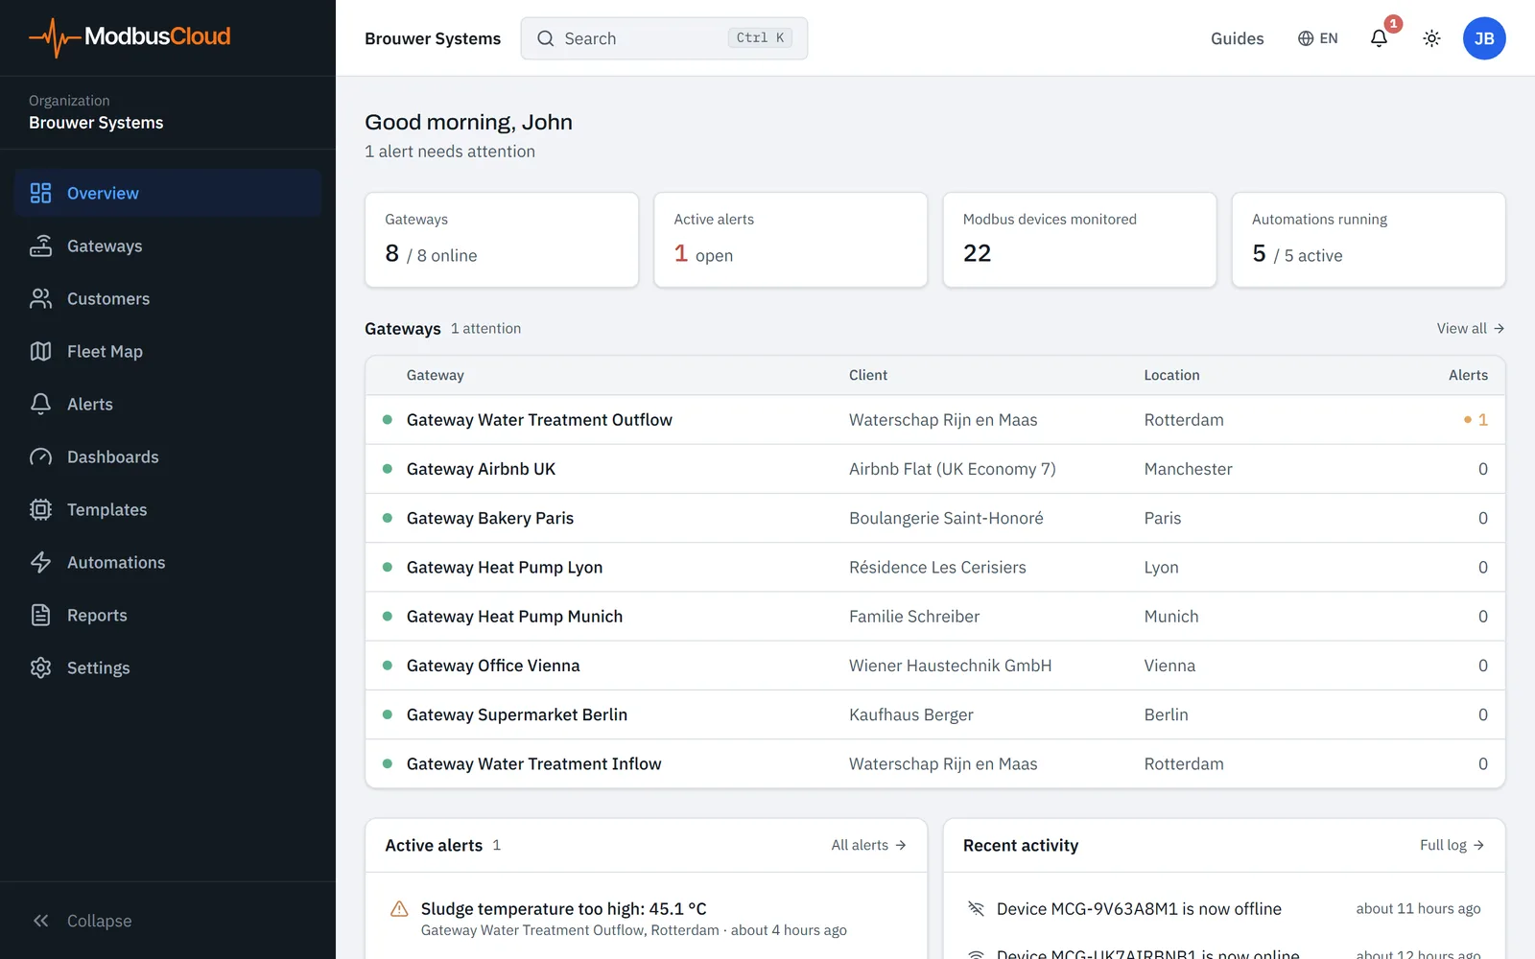This screenshot has height=959, width=1535.
Task: Go to Automations in sidebar
Action: tap(168, 562)
